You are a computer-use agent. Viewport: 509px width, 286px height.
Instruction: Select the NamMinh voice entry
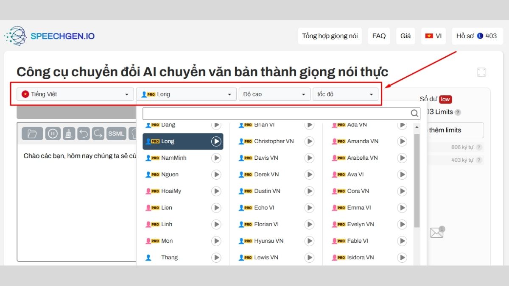(x=183, y=158)
